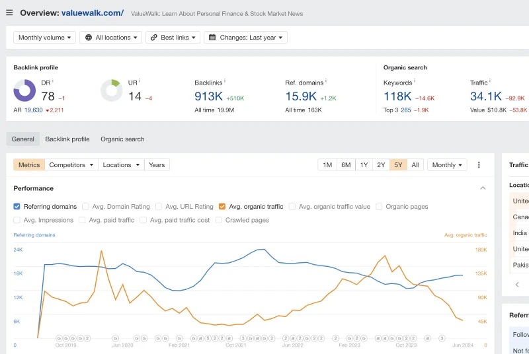This screenshot has height=354, width=529.
Task: Click the DR donut chart
Action: pyautogui.click(x=24, y=90)
